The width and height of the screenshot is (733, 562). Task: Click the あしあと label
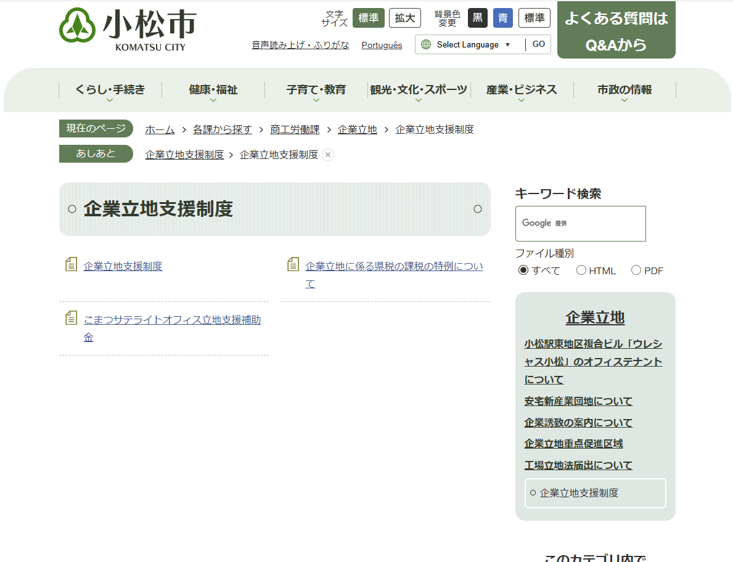point(96,153)
